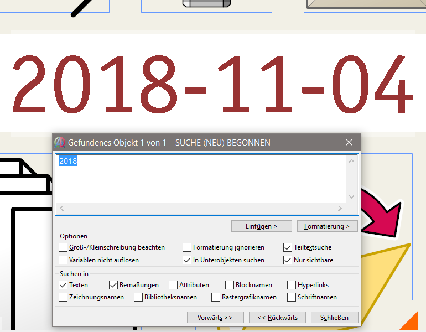Viewport: 426px width, 332px height.
Task: Click the search field's scroll up arrow
Action: [351, 161]
